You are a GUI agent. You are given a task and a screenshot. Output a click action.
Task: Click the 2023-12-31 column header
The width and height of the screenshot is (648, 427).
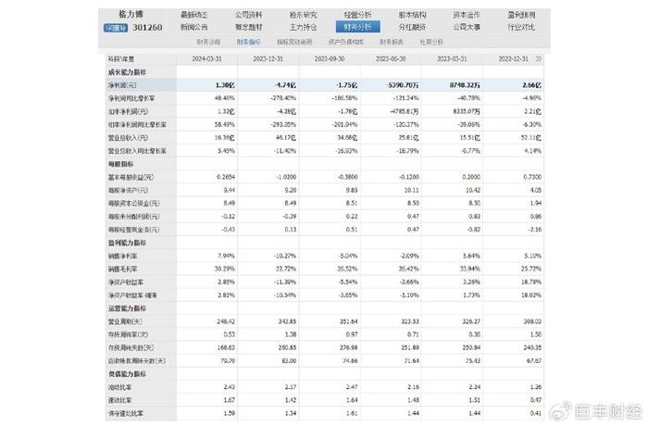pyautogui.click(x=268, y=59)
